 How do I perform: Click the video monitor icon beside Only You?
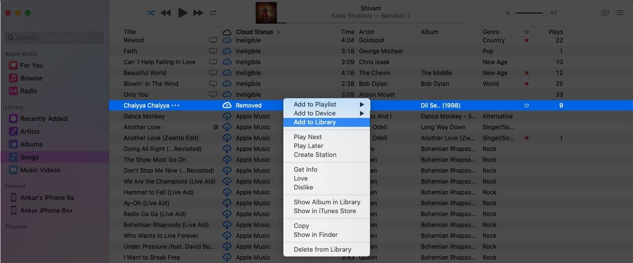[x=213, y=94]
